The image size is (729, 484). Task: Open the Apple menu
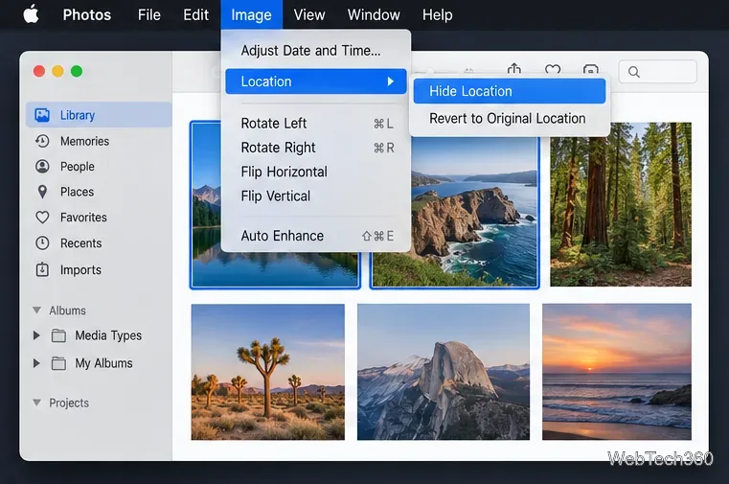(x=32, y=14)
